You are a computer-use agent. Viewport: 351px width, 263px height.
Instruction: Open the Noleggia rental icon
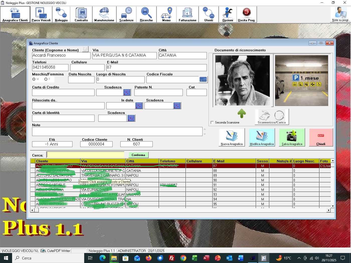(x=61, y=15)
